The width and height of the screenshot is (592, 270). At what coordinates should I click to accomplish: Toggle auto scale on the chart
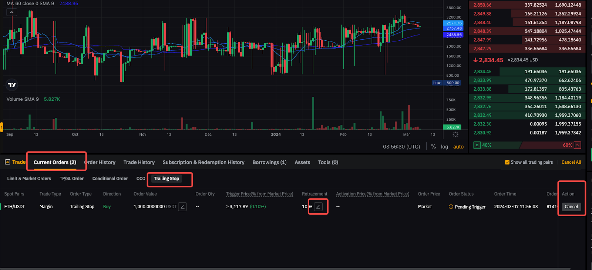click(x=458, y=147)
